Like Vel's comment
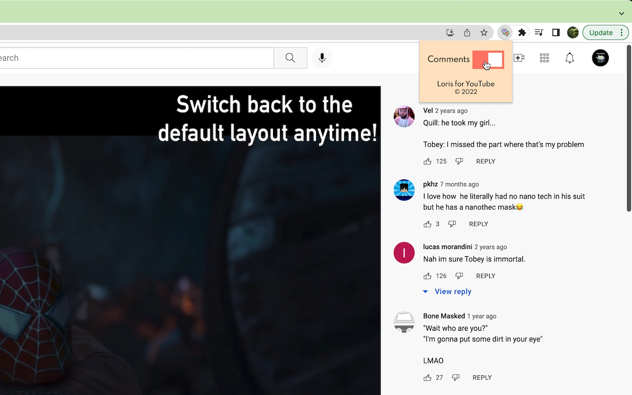This screenshot has width=632, height=395. click(x=428, y=161)
